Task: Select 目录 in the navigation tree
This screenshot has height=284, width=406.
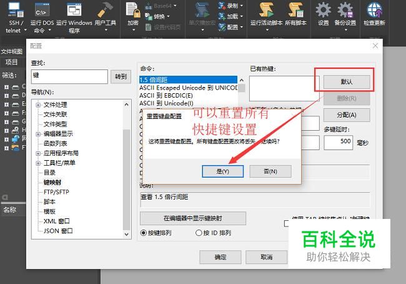Action: coord(49,173)
